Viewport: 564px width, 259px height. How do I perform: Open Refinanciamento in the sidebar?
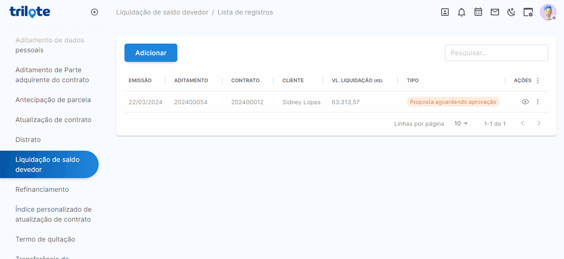[42, 189]
